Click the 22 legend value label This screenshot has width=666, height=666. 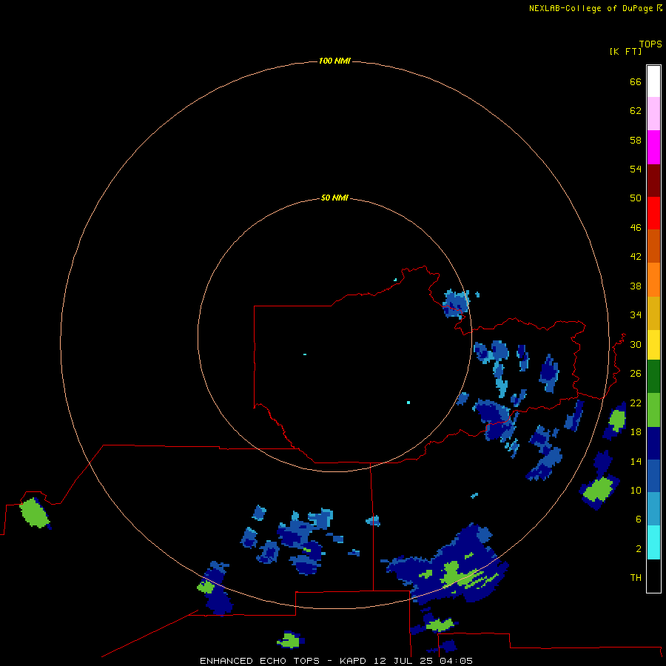click(636, 403)
